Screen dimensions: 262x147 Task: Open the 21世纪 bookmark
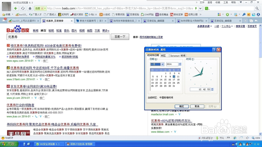(x=105, y=14)
